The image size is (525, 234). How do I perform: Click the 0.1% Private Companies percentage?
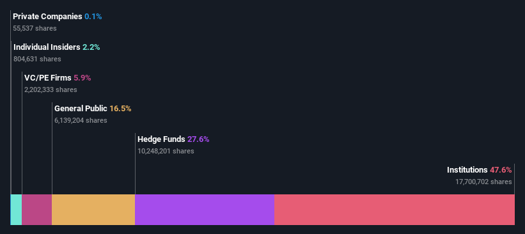pos(93,17)
